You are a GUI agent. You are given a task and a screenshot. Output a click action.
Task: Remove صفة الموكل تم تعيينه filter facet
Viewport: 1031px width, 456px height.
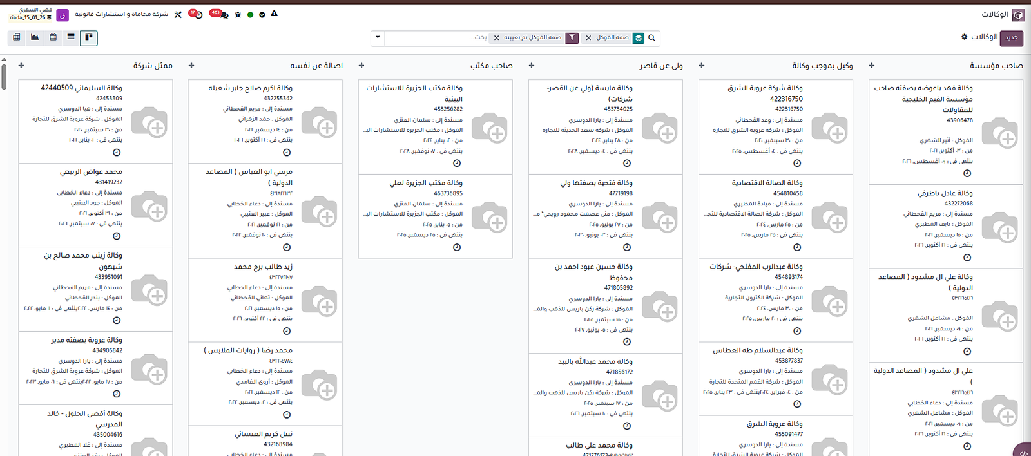[496, 38]
